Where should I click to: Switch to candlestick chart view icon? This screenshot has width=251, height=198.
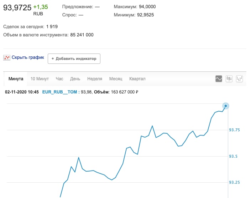[x=229, y=78]
